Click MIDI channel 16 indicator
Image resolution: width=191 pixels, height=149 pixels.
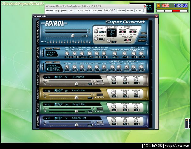coord(90,43)
